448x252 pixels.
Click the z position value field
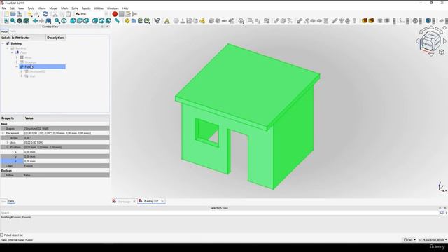click(x=66, y=161)
